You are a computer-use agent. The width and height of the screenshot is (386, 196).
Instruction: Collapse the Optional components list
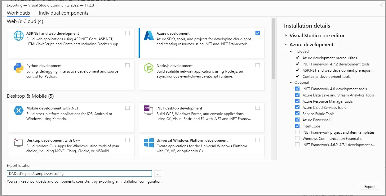(291, 82)
